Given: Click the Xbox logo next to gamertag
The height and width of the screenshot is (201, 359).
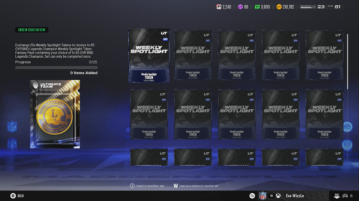Looking at the screenshot, I should pos(278,196).
